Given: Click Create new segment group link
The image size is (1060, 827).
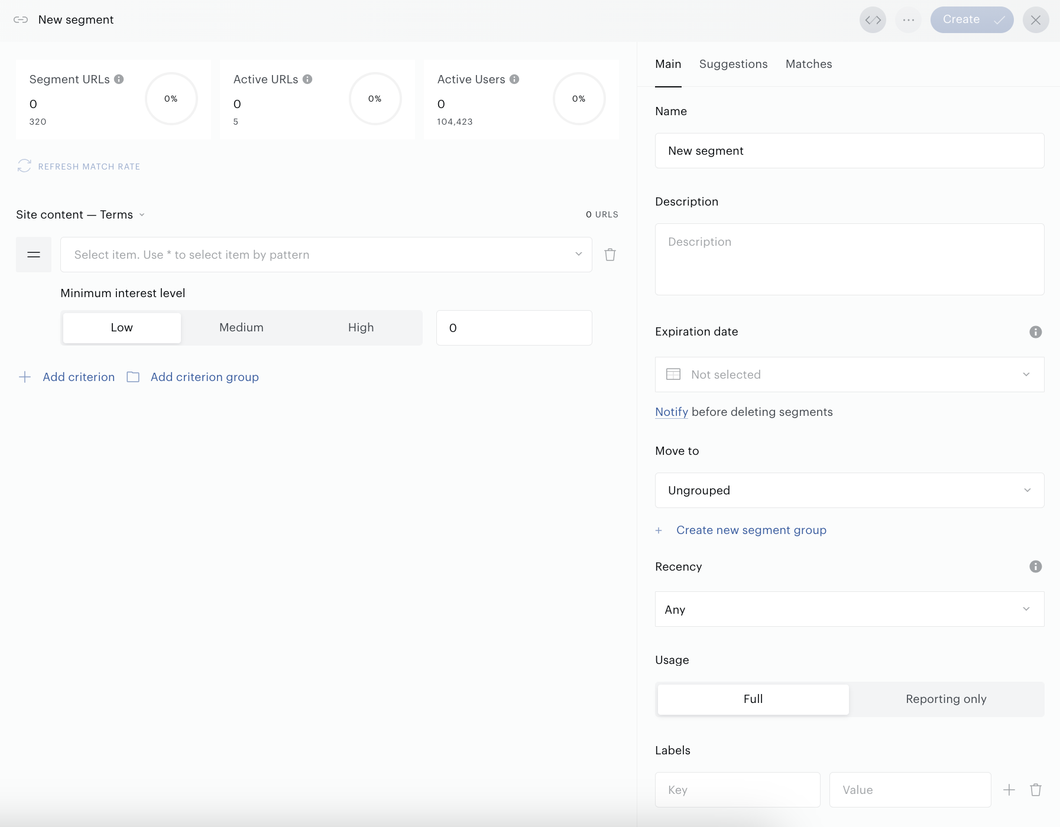Looking at the screenshot, I should click(x=751, y=530).
